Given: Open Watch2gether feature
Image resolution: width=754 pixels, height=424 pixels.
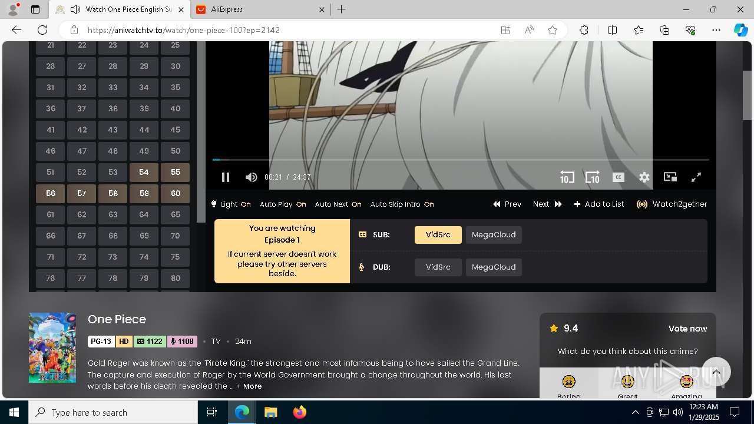Looking at the screenshot, I should 672,204.
